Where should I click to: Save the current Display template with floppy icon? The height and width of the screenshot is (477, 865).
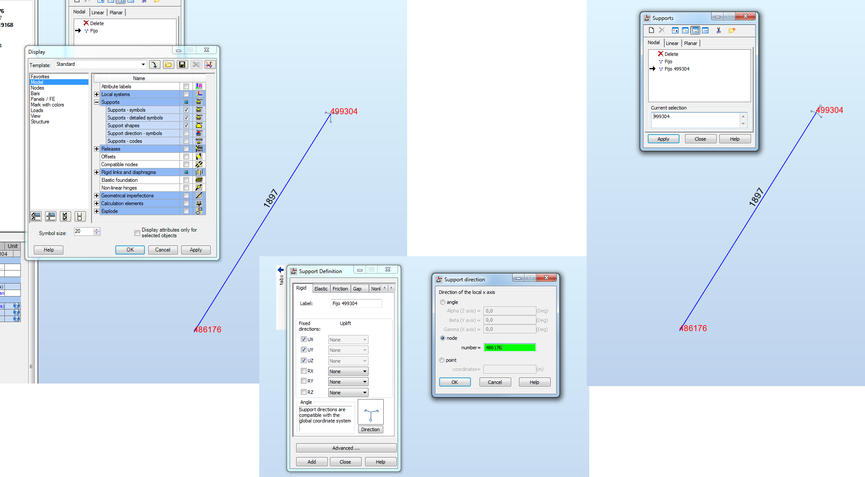coord(183,64)
